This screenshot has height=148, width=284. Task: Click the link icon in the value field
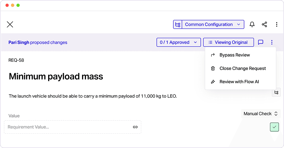click(x=135, y=127)
